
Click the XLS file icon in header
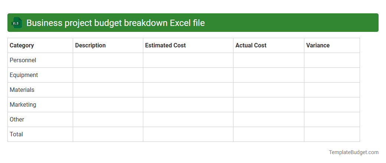coord(16,23)
